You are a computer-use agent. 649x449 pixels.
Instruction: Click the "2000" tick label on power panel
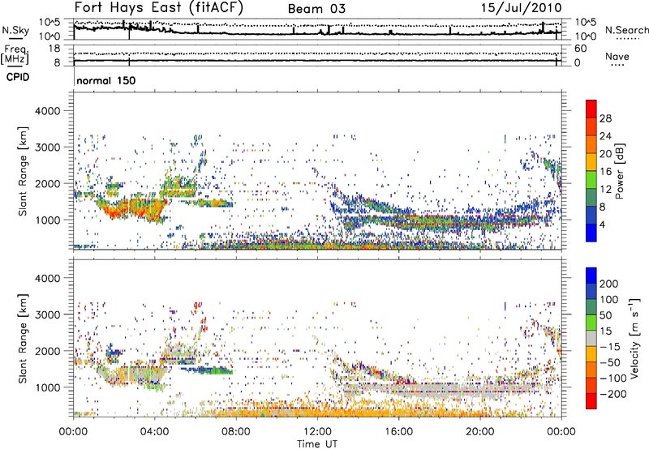[48, 183]
